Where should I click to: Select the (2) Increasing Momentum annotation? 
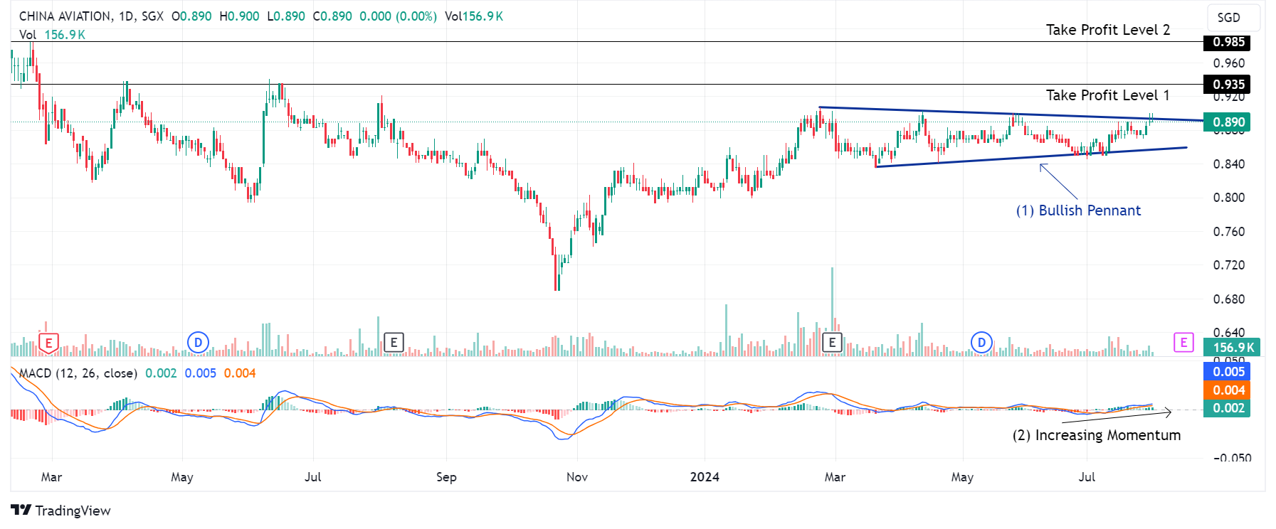click(1097, 435)
